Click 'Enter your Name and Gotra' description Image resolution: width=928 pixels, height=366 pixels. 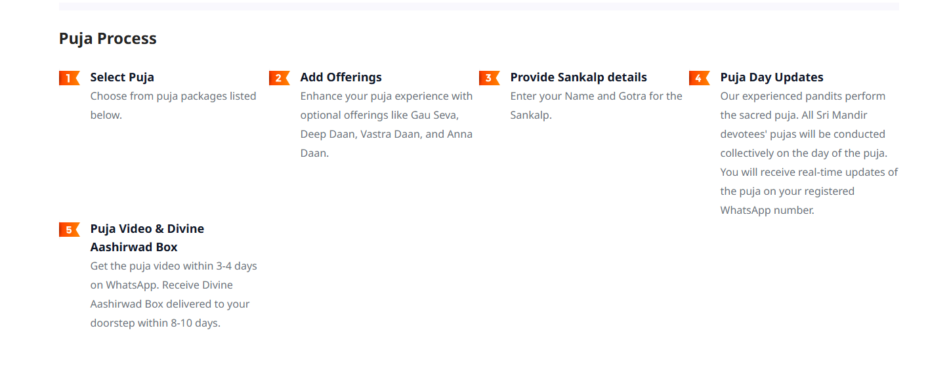[596, 96]
